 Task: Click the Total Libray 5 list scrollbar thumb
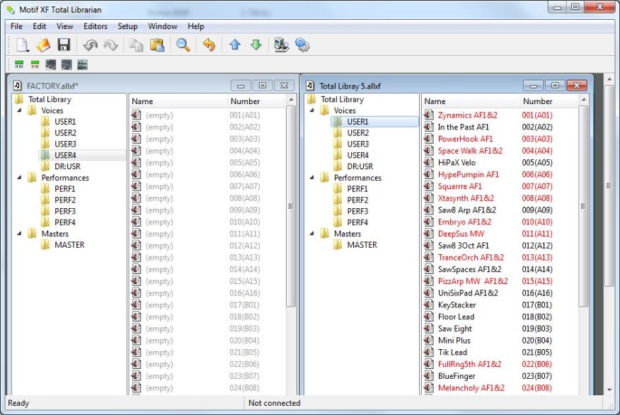(583, 205)
